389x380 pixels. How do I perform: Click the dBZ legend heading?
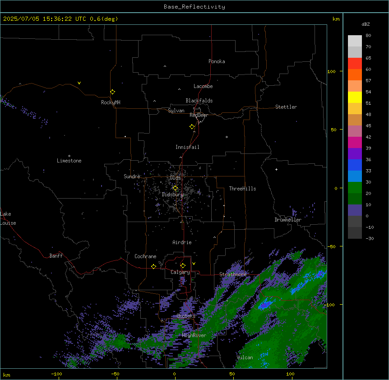[x=366, y=24]
